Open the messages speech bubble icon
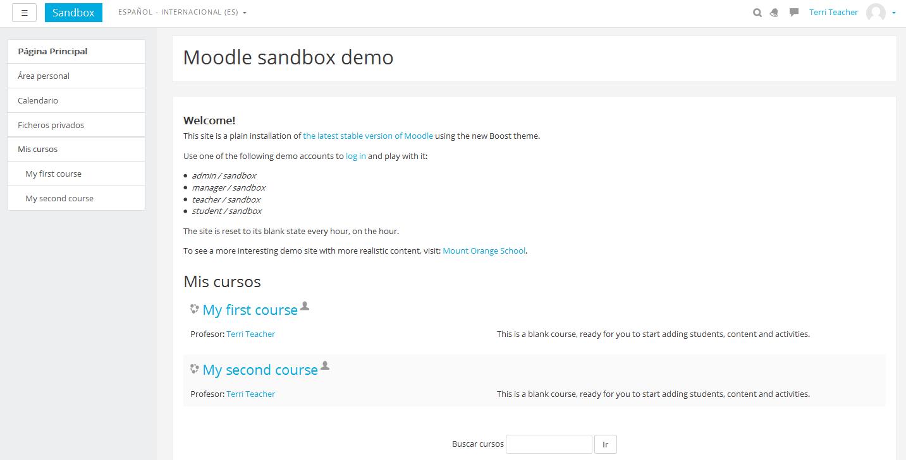This screenshot has height=460, width=906. pos(794,12)
